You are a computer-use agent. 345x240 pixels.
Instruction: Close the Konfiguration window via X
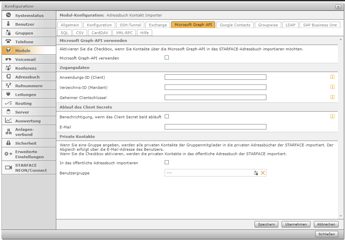click(x=339, y=6)
